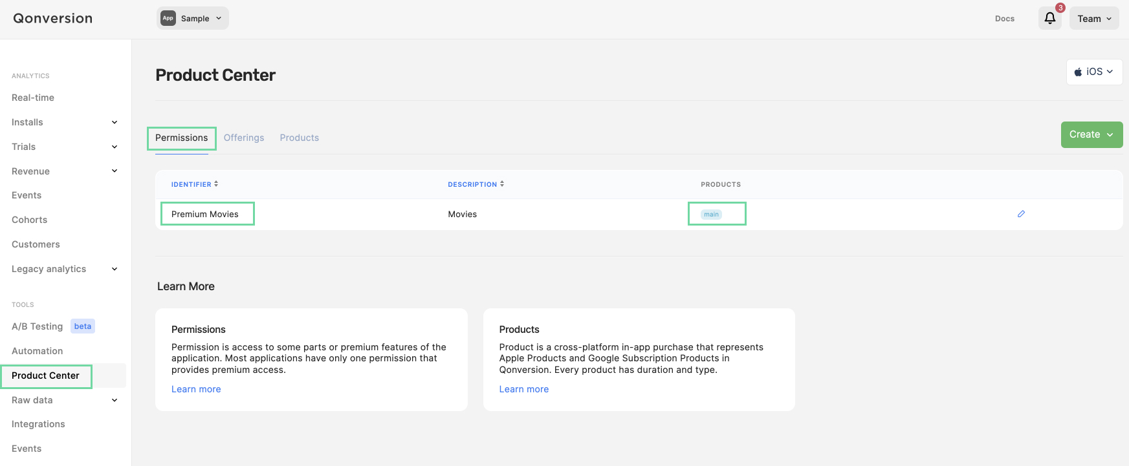Click the beta badge next to A/B Testing
This screenshot has height=466, width=1129.
click(83, 326)
